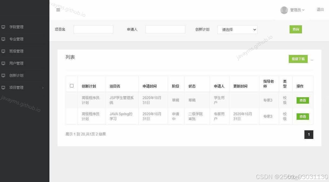Click 查看 for JSP学生管理系统 row
The height and width of the screenshot is (182, 329).
point(303,100)
